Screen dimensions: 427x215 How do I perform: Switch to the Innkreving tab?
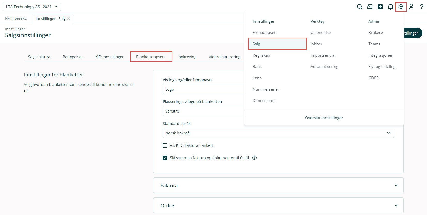[x=187, y=57]
